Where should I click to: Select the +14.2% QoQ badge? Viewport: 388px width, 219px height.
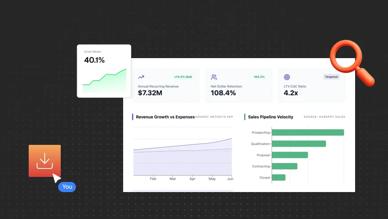tap(183, 77)
